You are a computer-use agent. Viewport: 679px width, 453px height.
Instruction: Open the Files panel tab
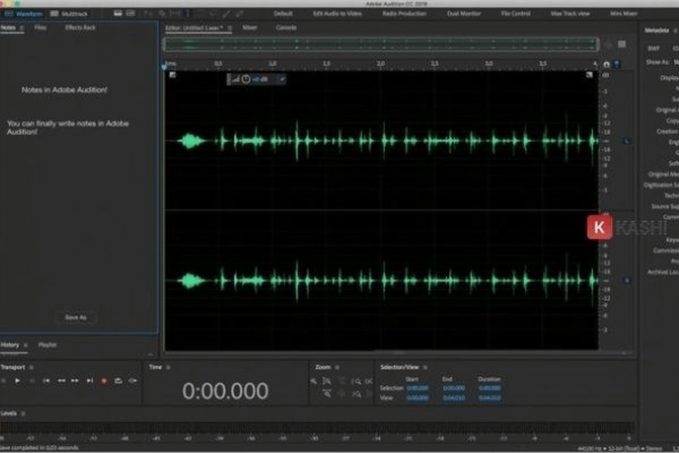(x=40, y=28)
